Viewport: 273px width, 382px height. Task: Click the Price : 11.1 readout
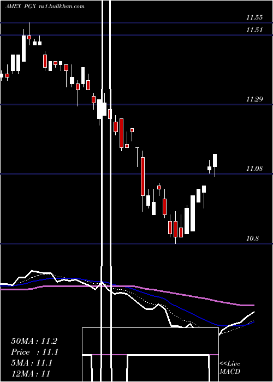(x=35, y=352)
